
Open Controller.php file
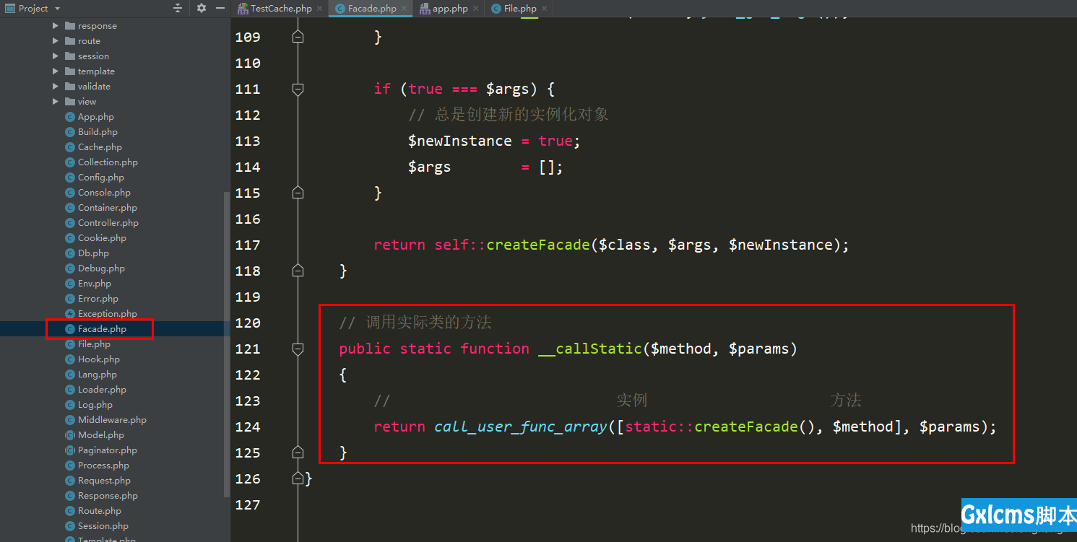(x=108, y=223)
